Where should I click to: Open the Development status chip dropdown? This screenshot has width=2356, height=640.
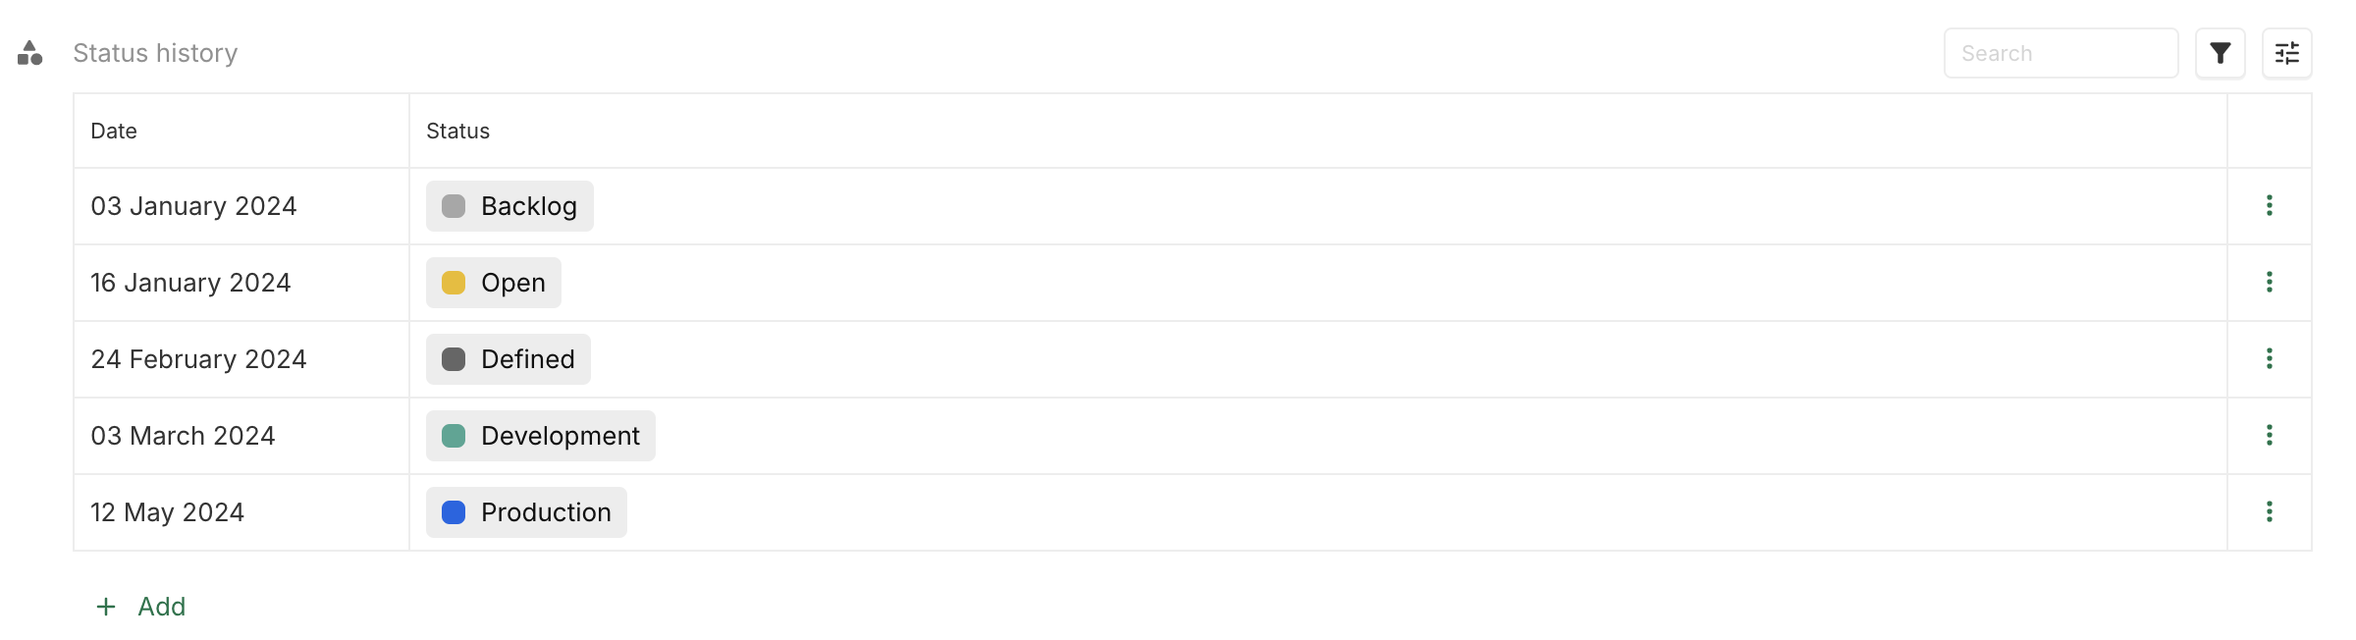(x=539, y=435)
